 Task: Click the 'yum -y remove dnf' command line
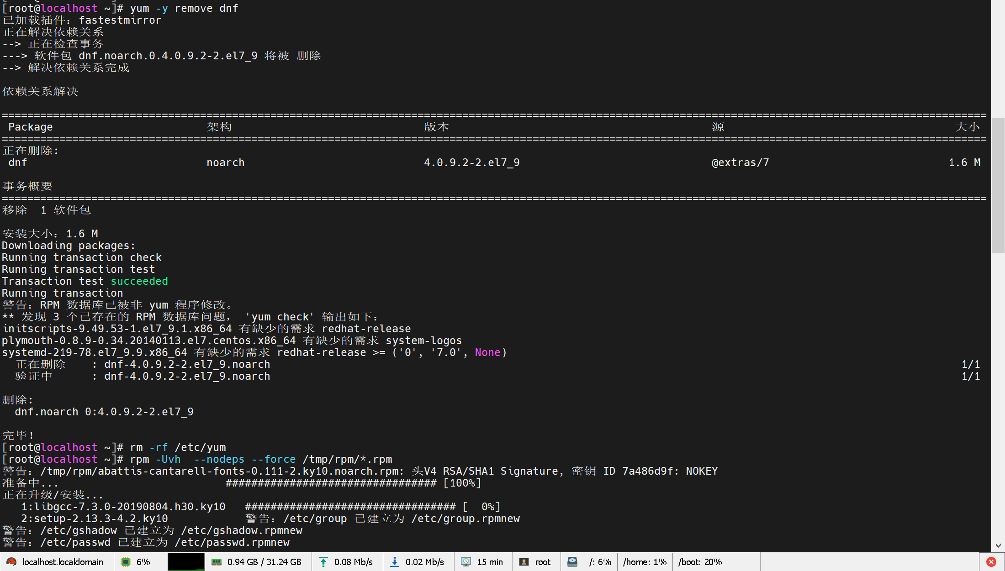click(x=184, y=8)
